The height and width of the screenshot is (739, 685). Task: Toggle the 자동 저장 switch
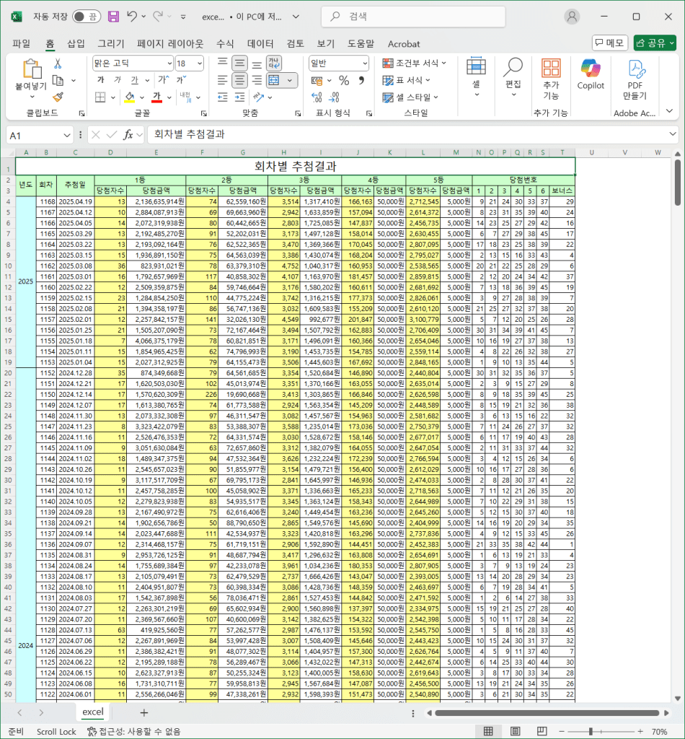click(x=87, y=16)
